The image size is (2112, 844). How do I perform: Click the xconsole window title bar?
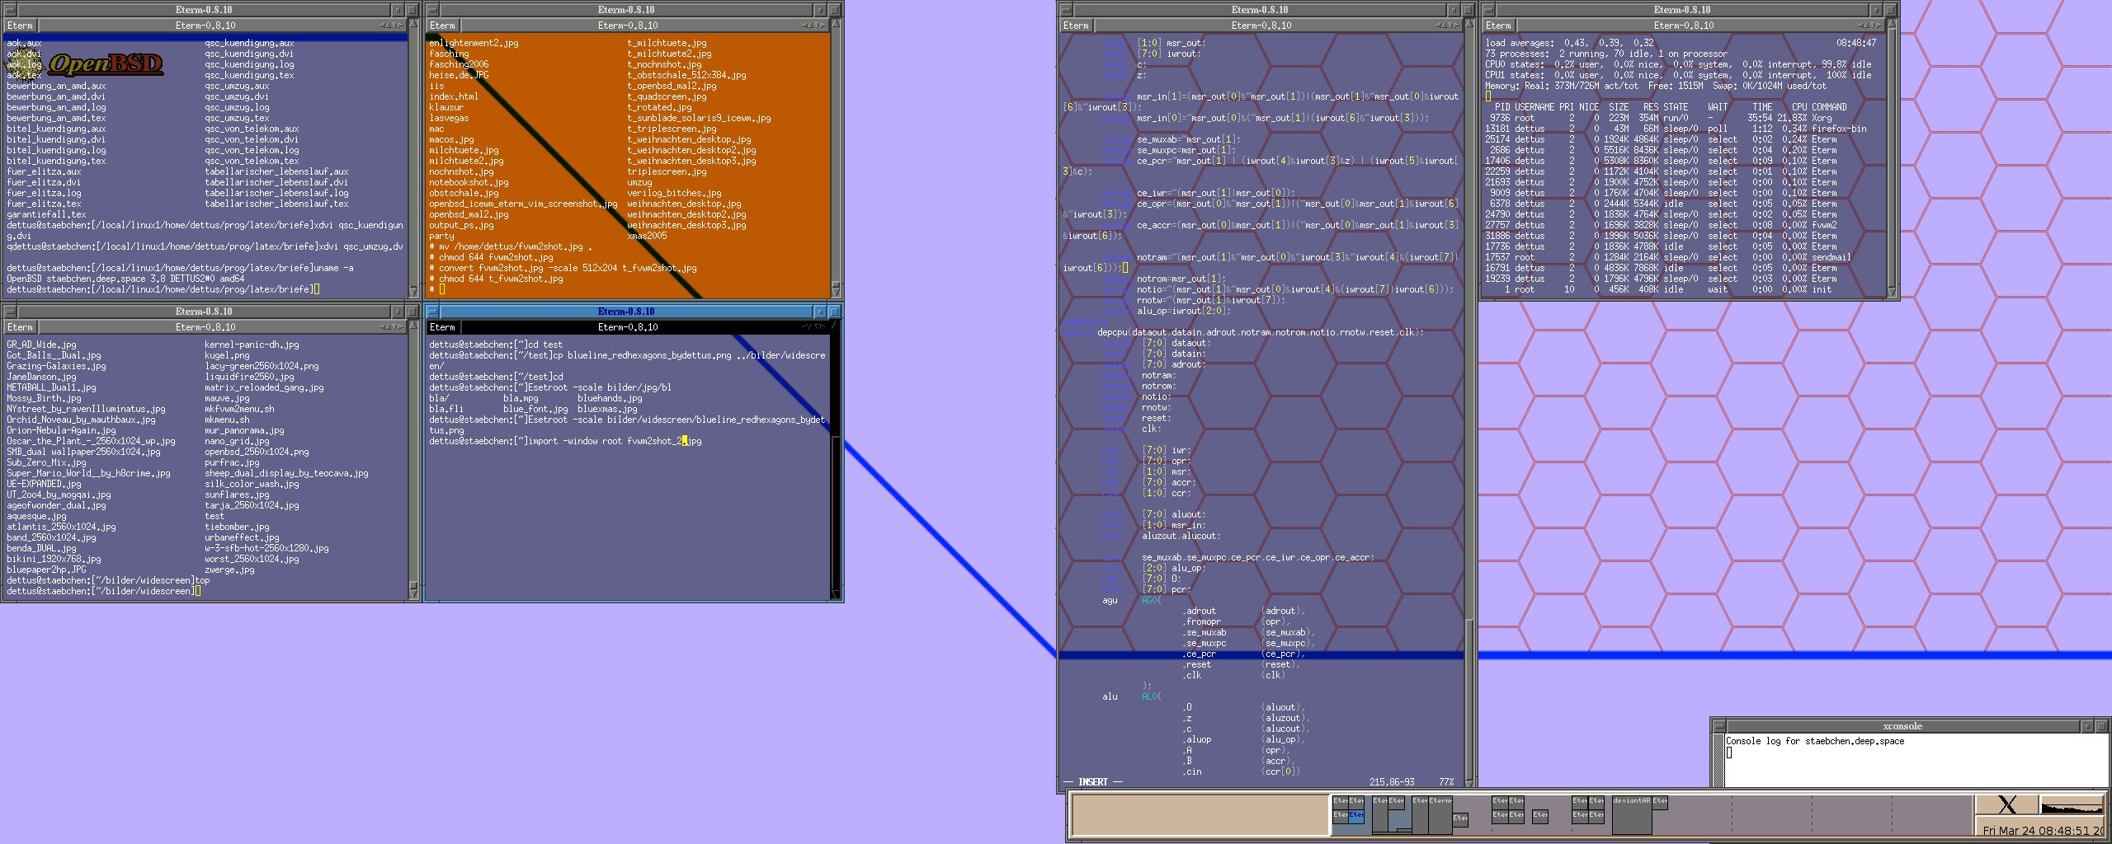pos(1902,726)
